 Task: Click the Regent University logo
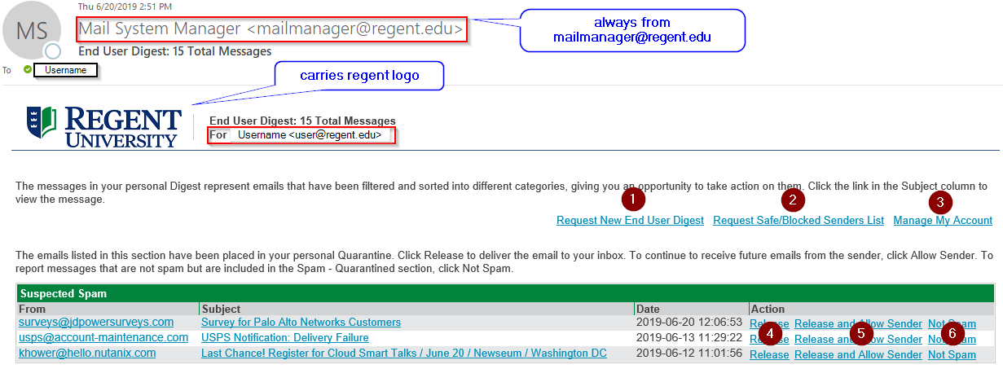coord(103,127)
